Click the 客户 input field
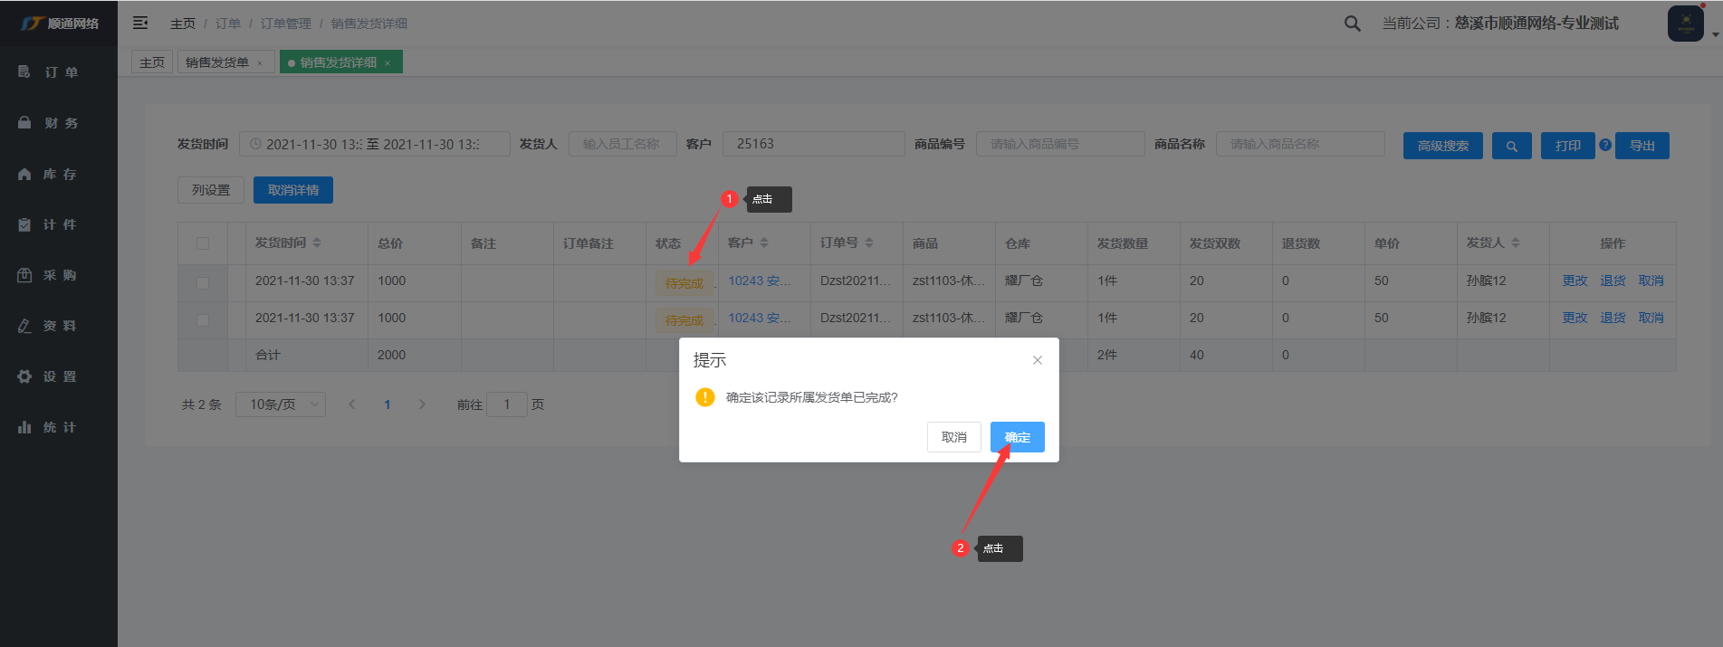 click(813, 144)
